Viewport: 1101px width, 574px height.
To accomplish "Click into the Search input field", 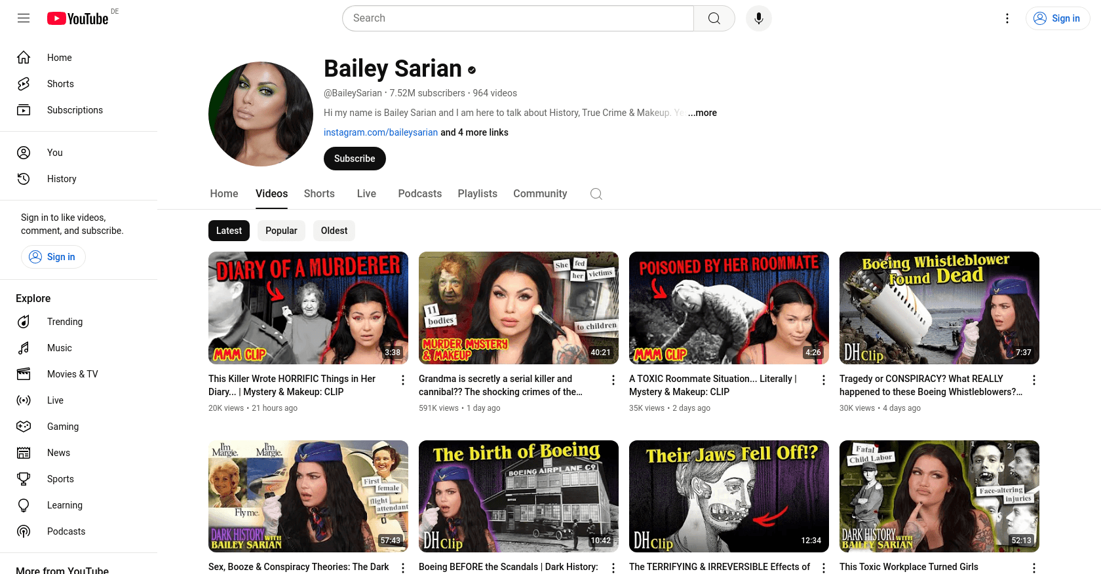I will [x=518, y=18].
